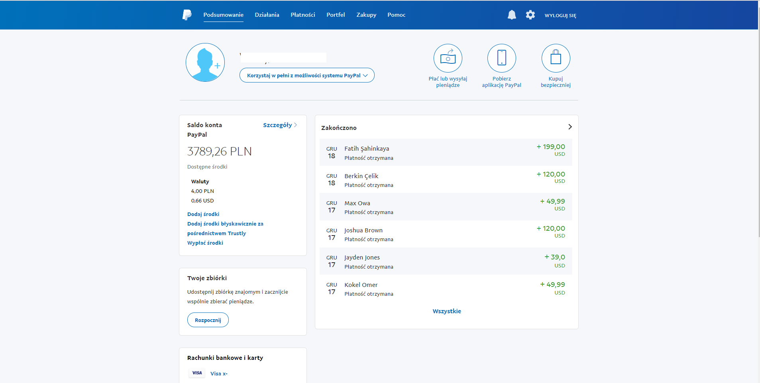Switch to the Portfel tab
This screenshot has width=760, height=383.
[x=336, y=15]
